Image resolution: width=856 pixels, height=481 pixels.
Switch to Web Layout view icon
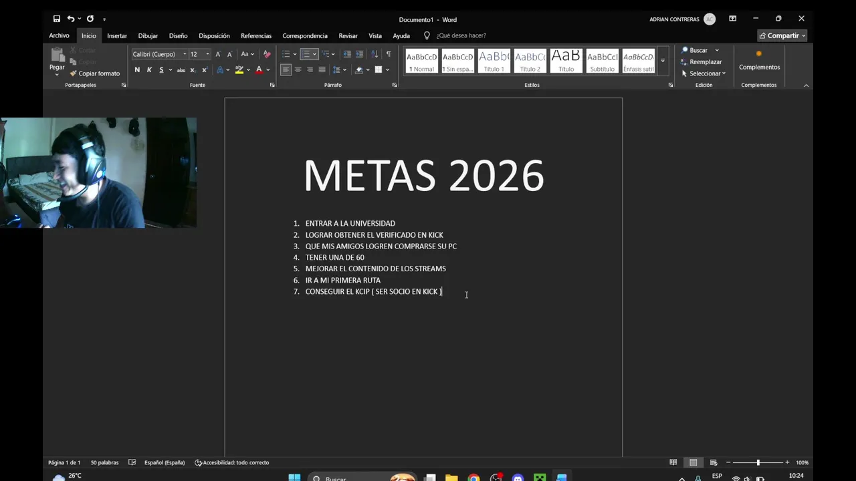pyautogui.click(x=714, y=462)
